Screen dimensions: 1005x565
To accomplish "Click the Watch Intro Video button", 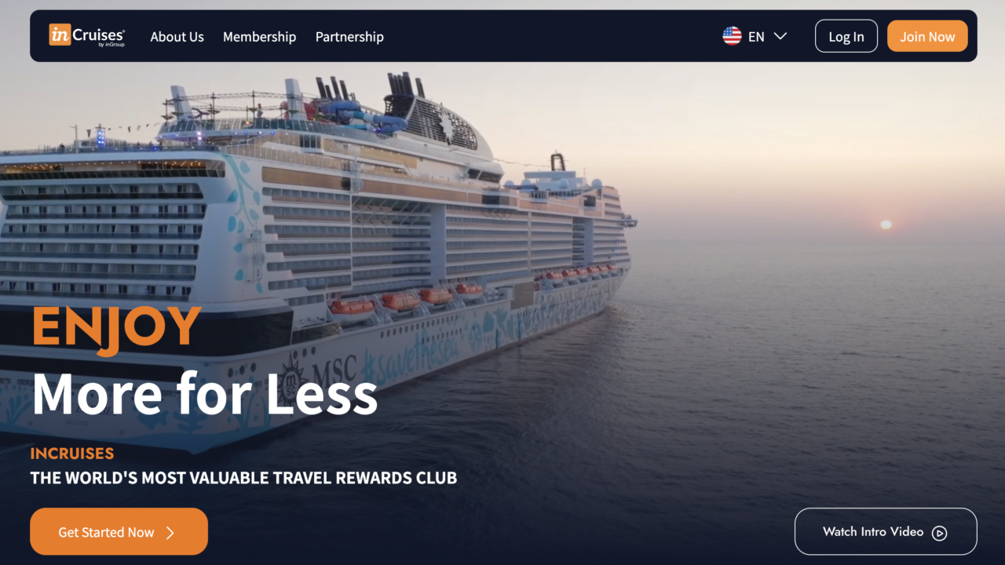I will [x=886, y=531].
